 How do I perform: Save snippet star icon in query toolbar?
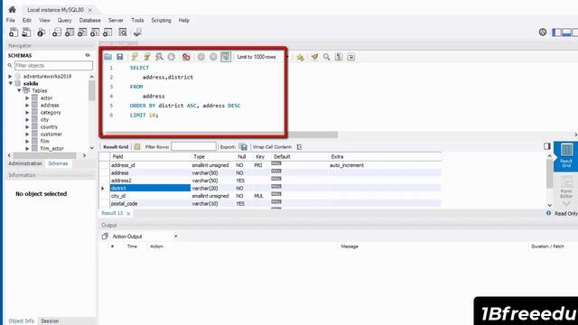(300, 57)
